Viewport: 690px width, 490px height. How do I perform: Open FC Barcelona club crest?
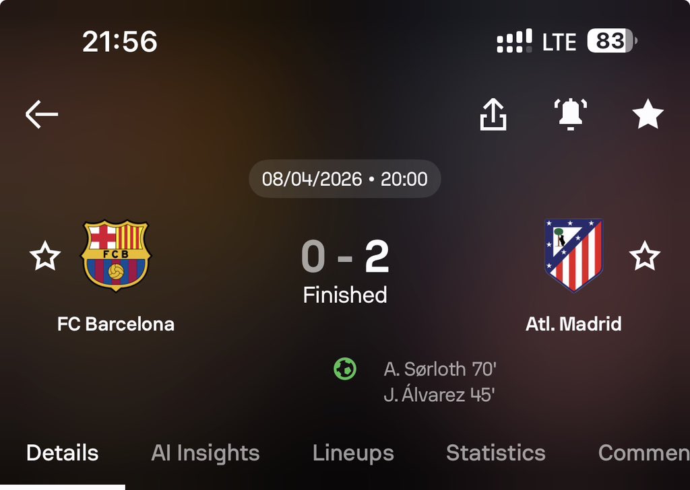click(116, 255)
